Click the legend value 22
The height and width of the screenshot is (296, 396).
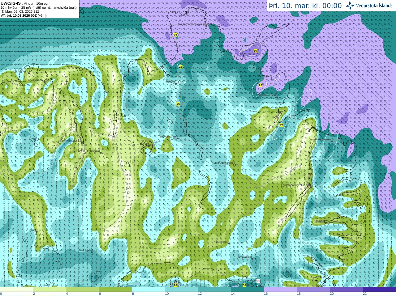point(365,294)
